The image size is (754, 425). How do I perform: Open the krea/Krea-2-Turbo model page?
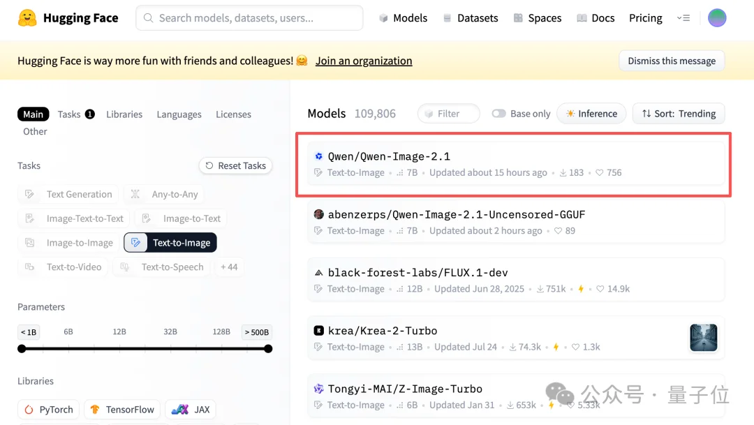click(515, 338)
